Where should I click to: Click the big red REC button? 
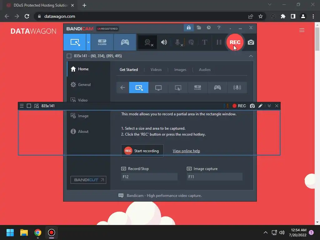[x=235, y=42]
